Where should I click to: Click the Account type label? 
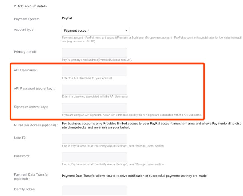[x=24, y=30]
